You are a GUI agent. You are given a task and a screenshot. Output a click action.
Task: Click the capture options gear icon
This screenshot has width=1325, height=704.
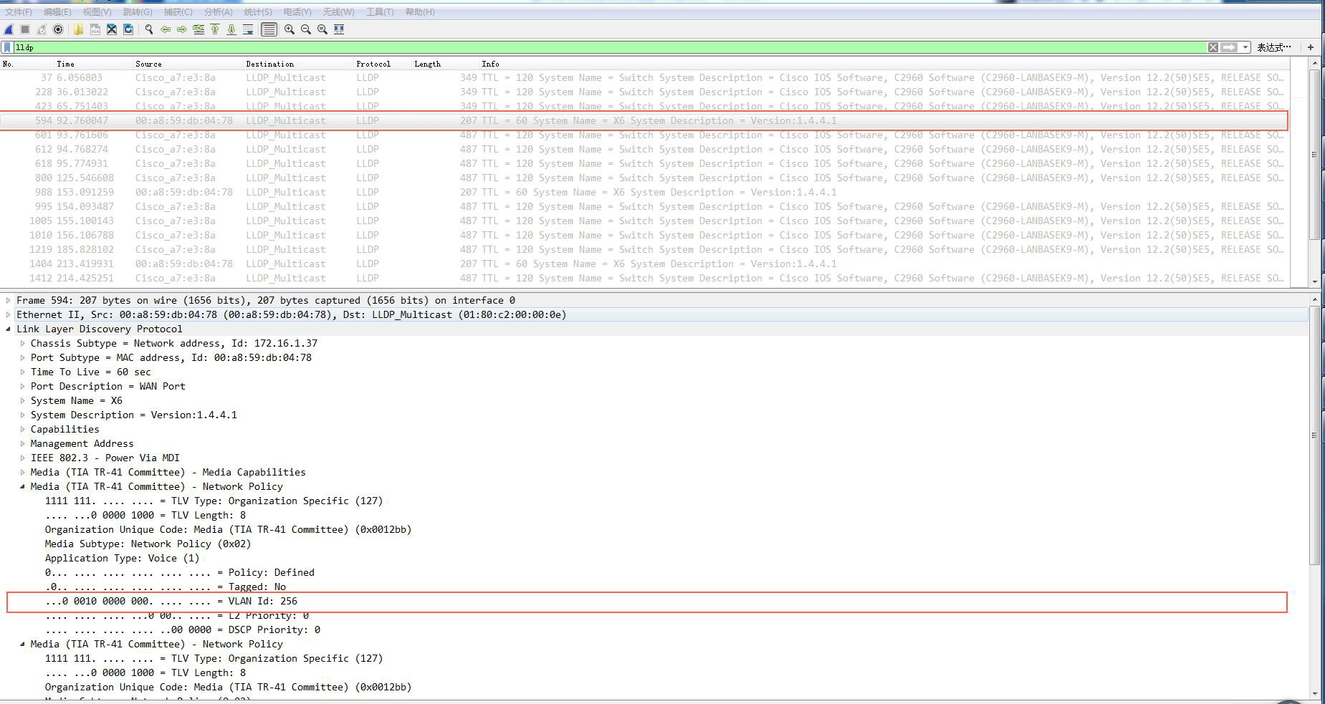click(58, 29)
